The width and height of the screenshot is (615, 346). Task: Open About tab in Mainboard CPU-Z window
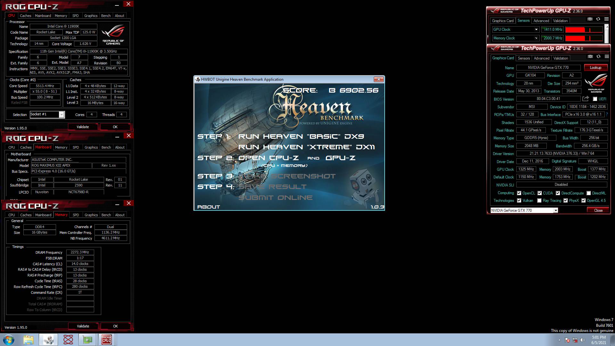120,147
